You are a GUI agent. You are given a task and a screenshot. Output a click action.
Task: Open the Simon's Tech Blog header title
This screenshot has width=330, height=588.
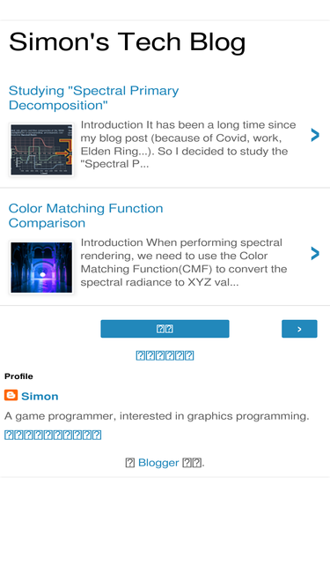tap(128, 41)
